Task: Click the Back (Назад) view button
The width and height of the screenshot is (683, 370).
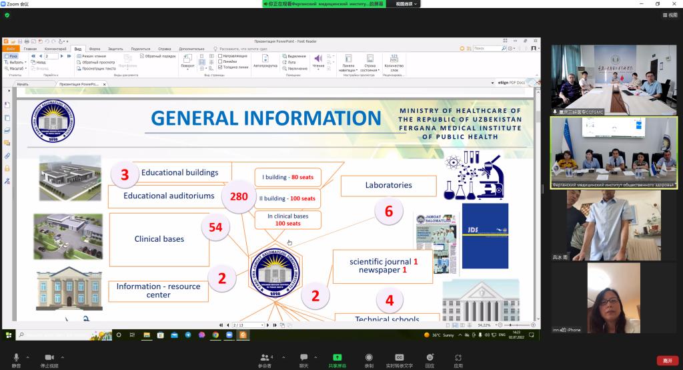Action: 38,62
